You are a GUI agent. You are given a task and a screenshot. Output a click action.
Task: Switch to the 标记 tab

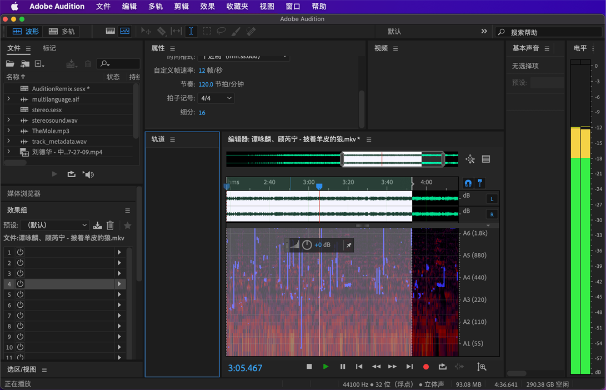click(x=49, y=48)
